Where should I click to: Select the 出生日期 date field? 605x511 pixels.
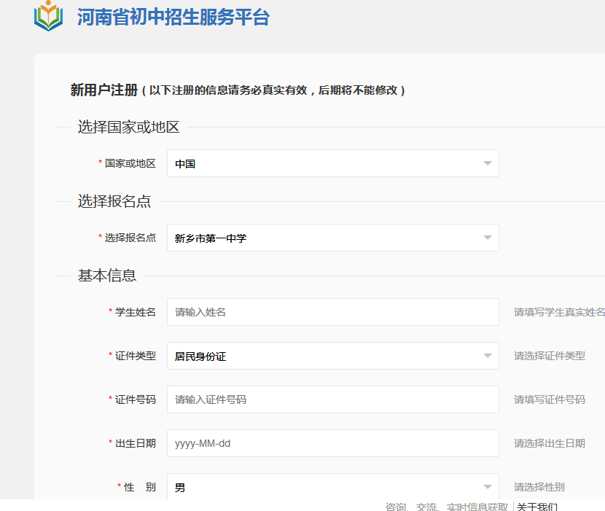(332, 443)
